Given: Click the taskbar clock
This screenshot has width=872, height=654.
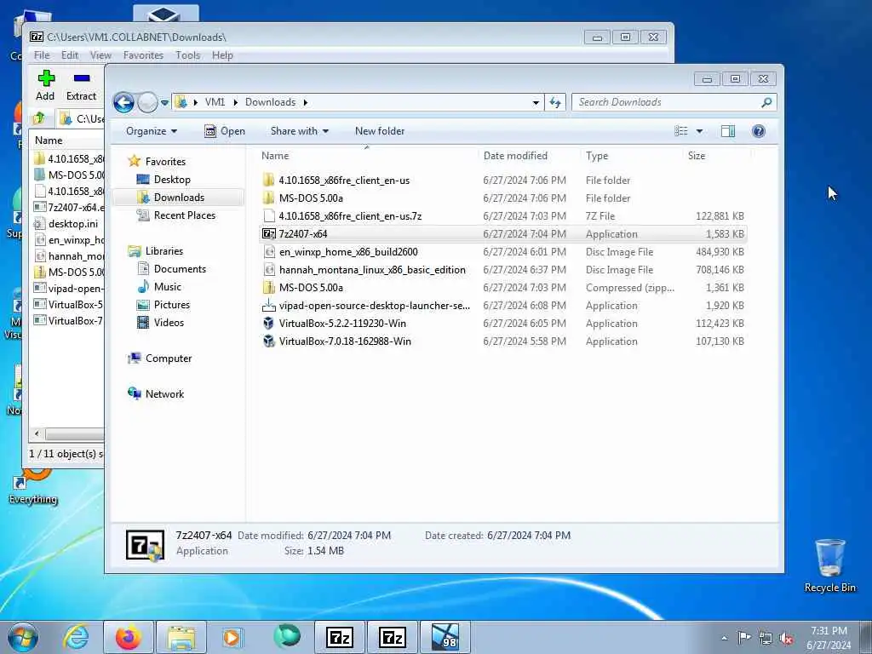Looking at the screenshot, I should coord(828,637).
